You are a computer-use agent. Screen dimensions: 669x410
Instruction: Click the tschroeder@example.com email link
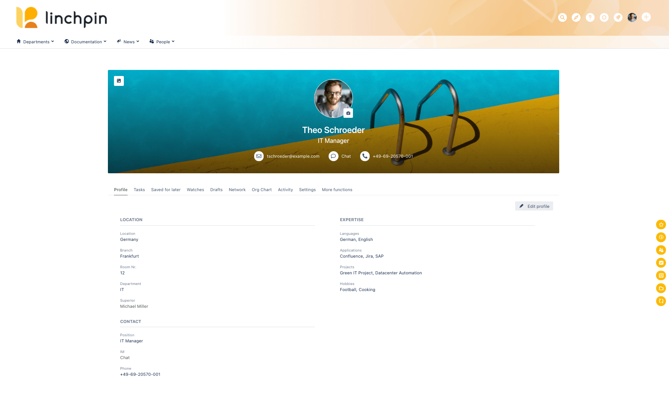(x=293, y=156)
